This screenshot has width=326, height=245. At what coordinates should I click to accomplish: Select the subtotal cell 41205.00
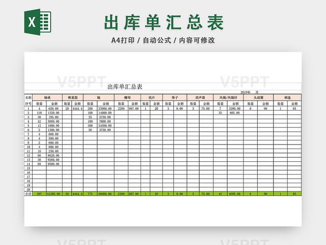(55, 194)
